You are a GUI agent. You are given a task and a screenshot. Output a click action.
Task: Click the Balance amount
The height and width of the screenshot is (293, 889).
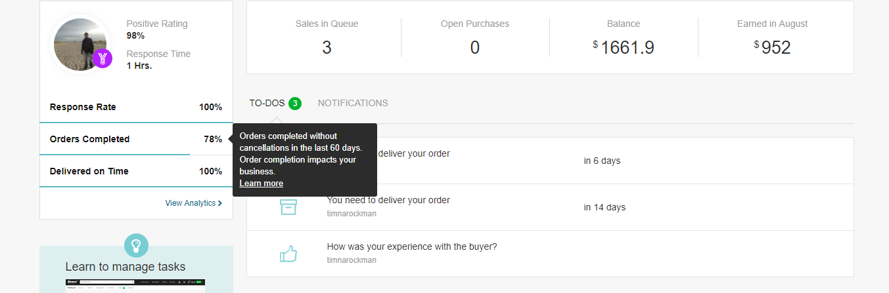click(x=624, y=47)
